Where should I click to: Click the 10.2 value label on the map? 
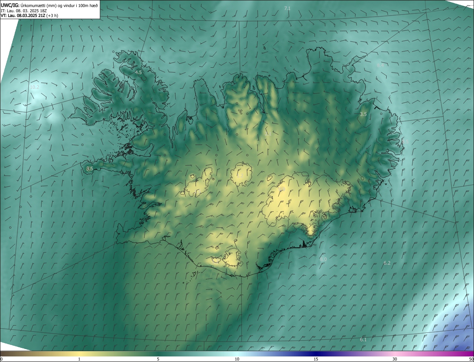(x=34, y=87)
